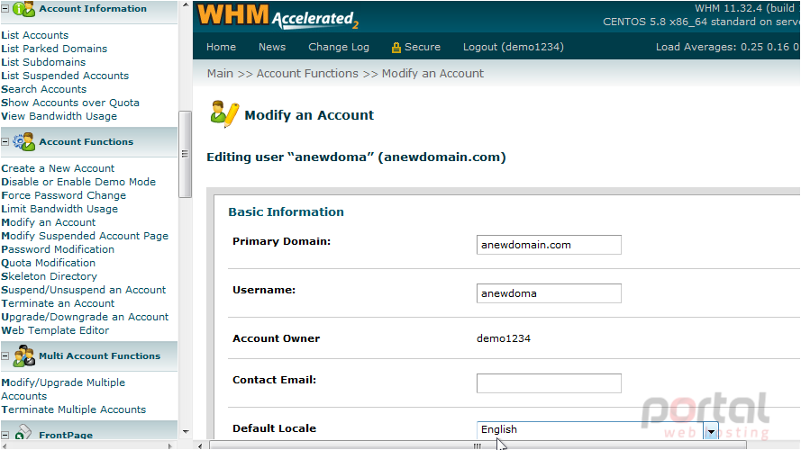Click the Modify an Account pencil icon
Viewport: 801px width, 450px height.
point(224,113)
